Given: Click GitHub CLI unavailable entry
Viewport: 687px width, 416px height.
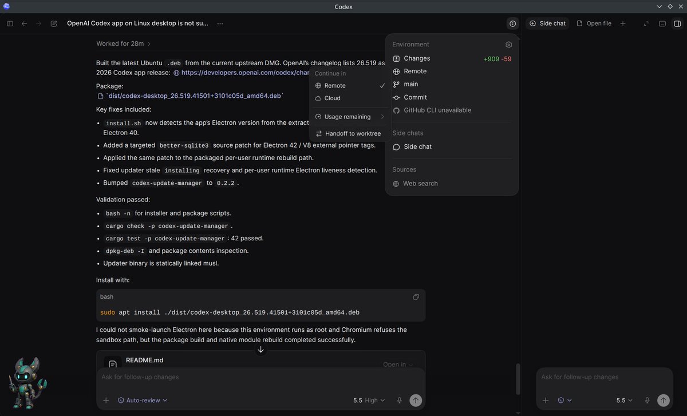Looking at the screenshot, I should (x=437, y=110).
